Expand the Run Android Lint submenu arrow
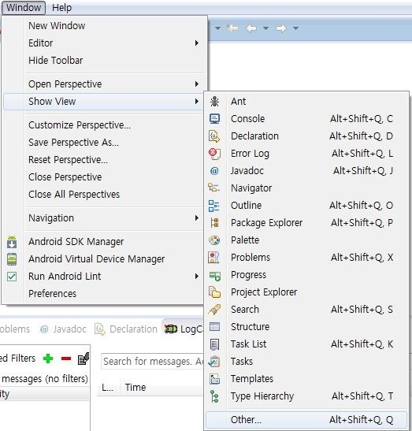The image size is (412, 431). pyautogui.click(x=196, y=276)
